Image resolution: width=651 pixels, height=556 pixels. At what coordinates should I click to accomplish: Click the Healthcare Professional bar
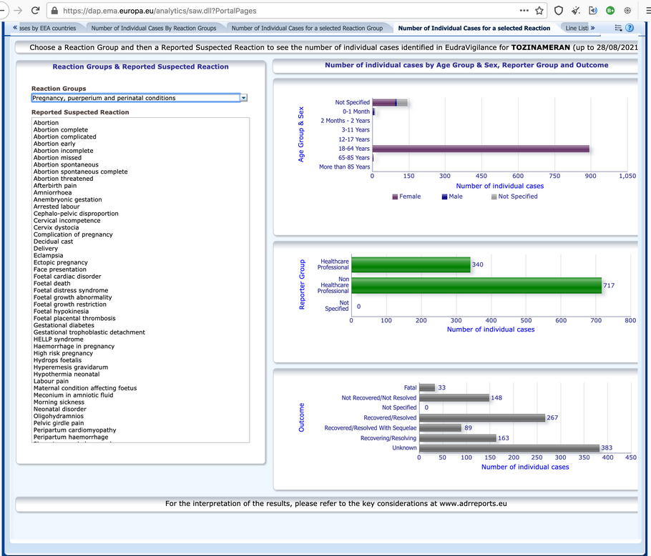click(411, 264)
